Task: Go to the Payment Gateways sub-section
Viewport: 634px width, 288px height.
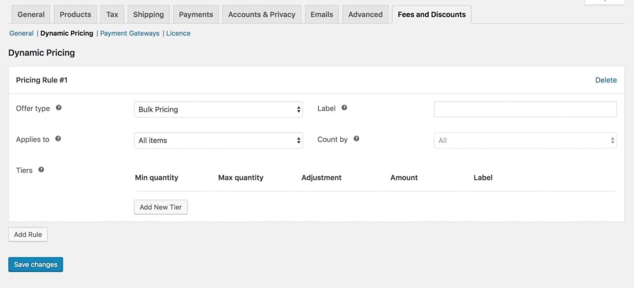Action: click(x=130, y=33)
